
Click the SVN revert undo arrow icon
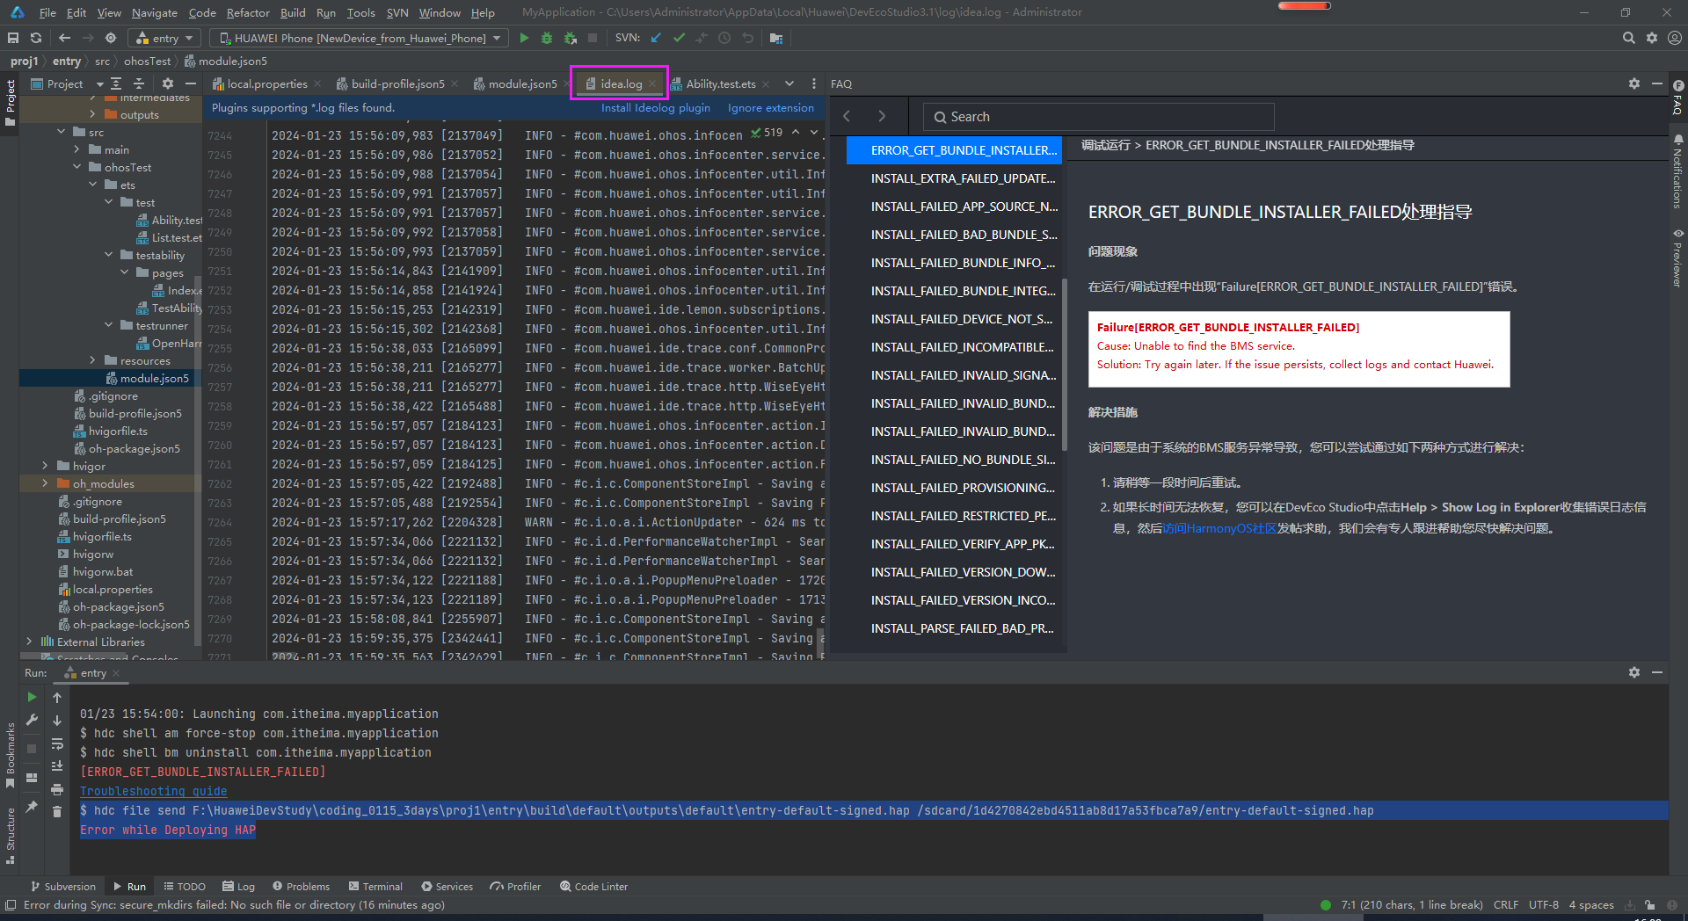(747, 38)
